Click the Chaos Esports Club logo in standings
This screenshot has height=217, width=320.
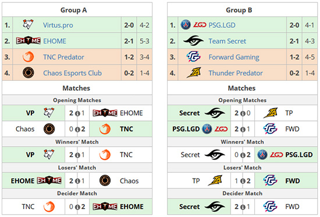[x=28, y=73]
